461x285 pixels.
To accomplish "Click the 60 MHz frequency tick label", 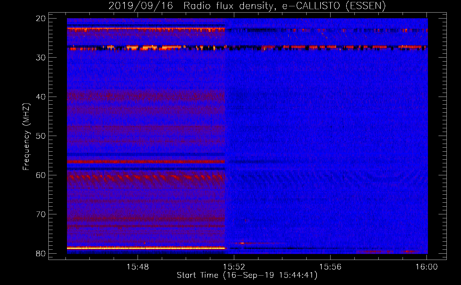I will 41,175.
